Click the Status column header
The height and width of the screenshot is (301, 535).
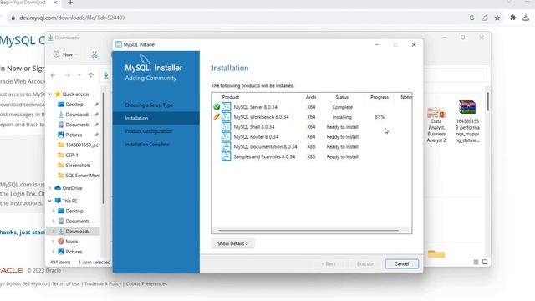(342, 97)
